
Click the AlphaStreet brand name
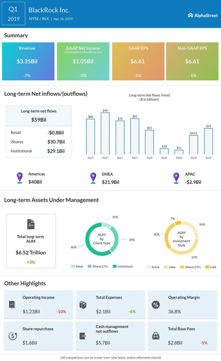click(206, 16)
